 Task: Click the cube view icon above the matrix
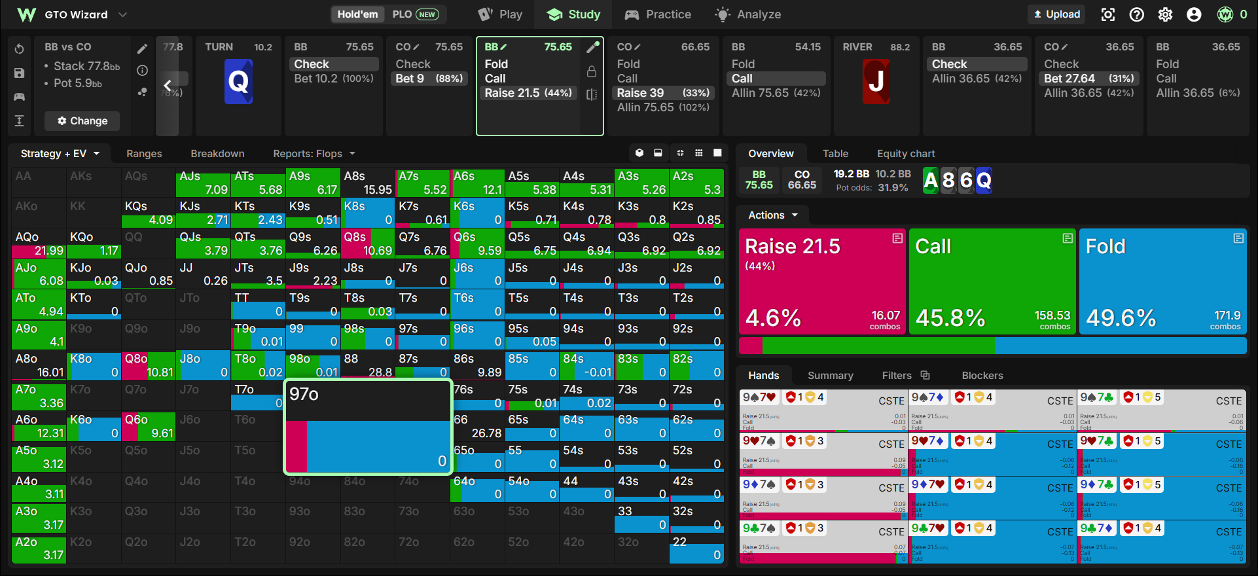pyautogui.click(x=639, y=153)
